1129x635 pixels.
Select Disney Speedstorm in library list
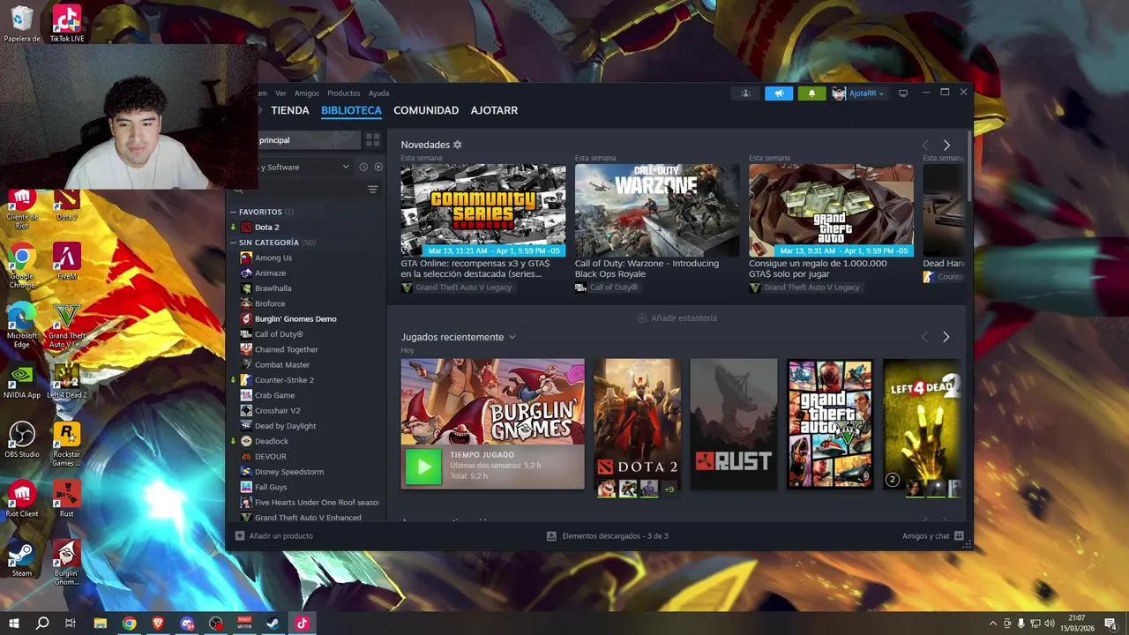289,472
